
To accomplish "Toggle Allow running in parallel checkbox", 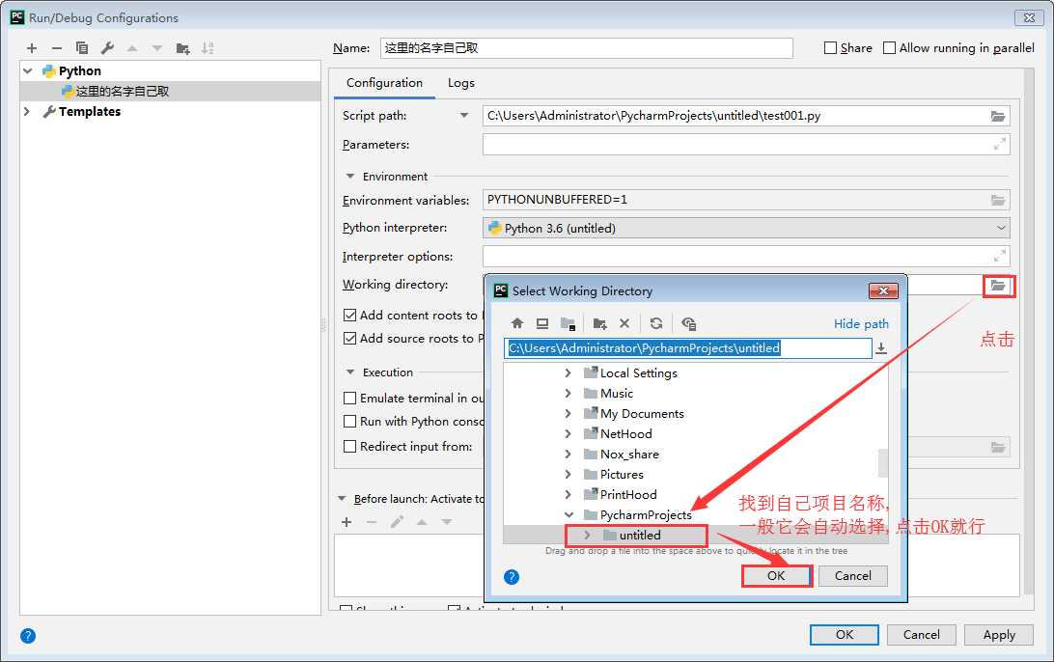I will [x=889, y=47].
